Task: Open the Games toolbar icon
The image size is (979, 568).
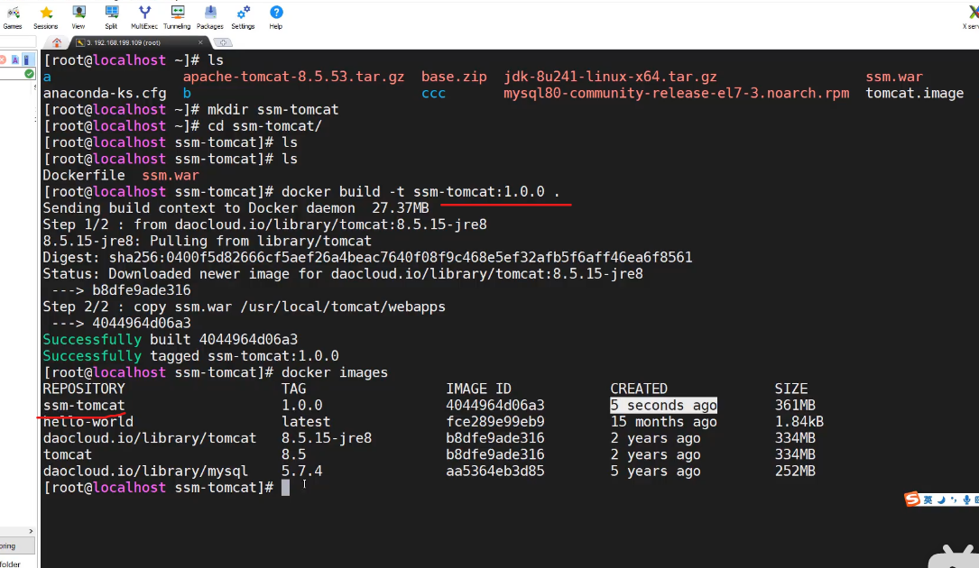Action: click(x=12, y=14)
